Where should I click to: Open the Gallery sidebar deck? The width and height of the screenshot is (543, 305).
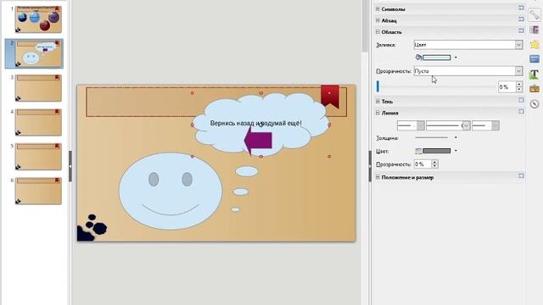(x=535, y=89)
